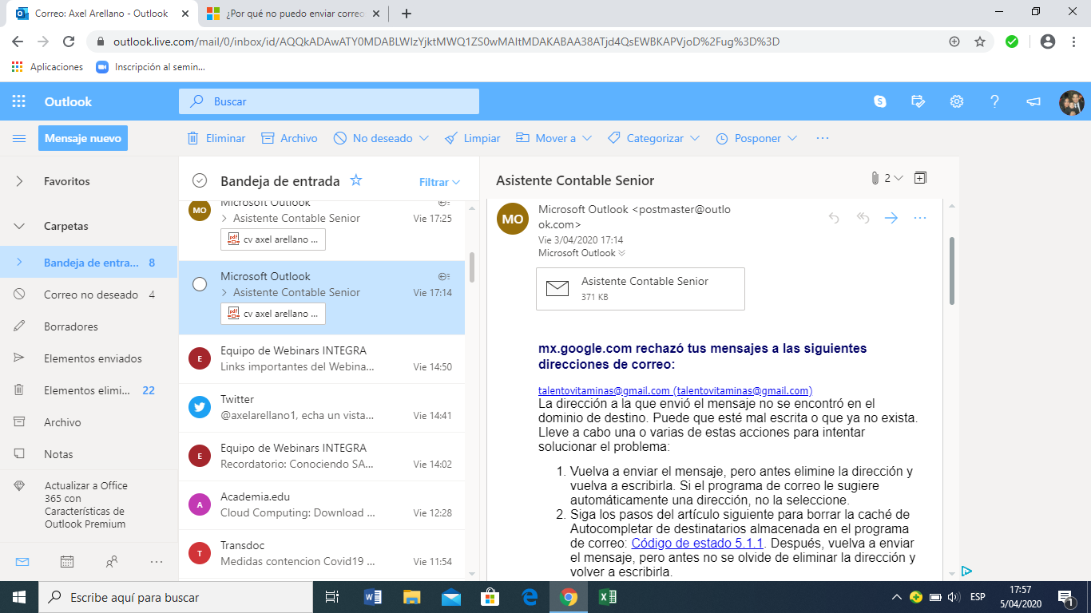Expand the Favoritos section
The width and height of the screenshot is (1091, 613).
[x=19, y=181]
